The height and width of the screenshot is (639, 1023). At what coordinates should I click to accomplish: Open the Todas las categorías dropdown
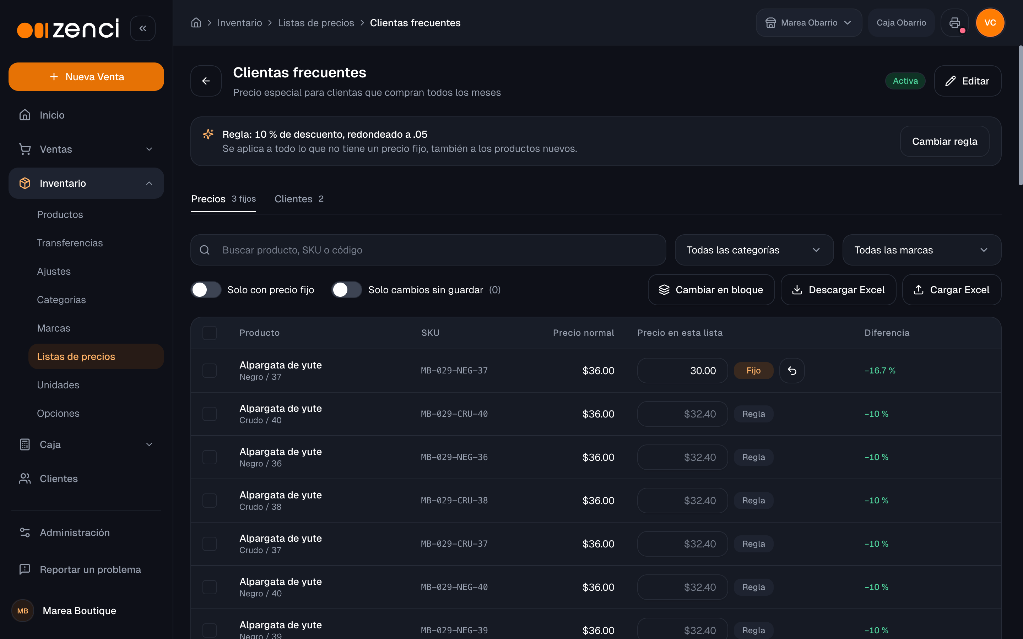click(754, 250)
